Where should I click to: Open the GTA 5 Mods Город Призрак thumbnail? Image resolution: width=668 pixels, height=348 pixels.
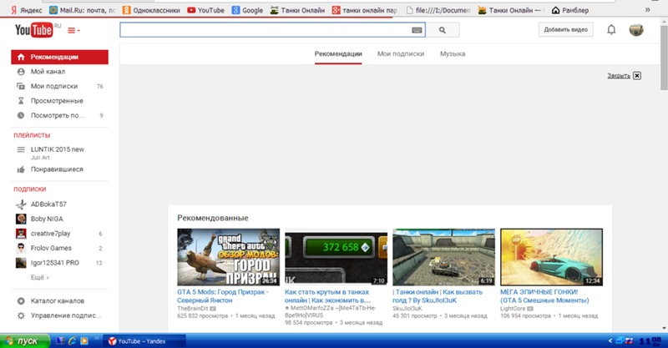point(228,257)
